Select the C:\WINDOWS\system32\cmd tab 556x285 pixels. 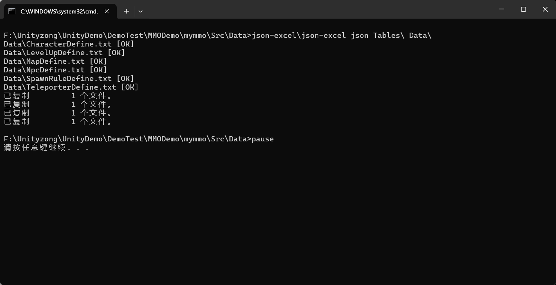pyautogui.click(x=59, y=11)
